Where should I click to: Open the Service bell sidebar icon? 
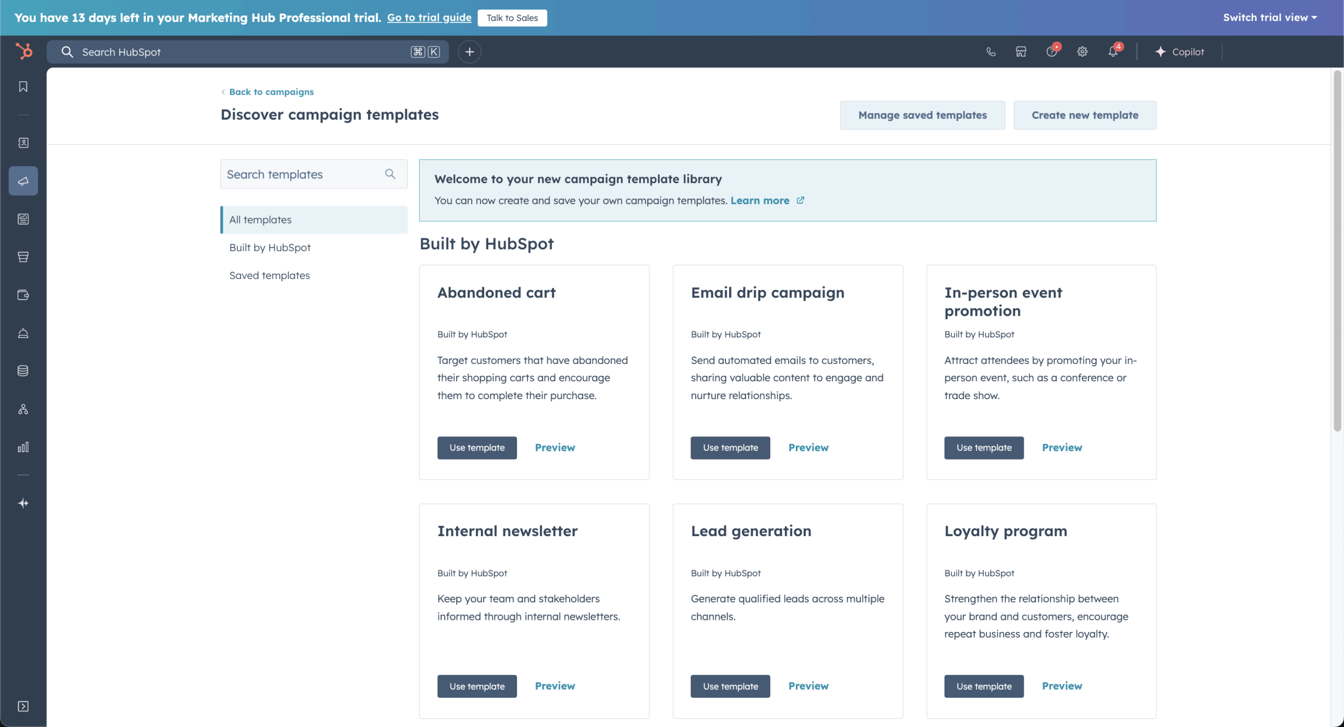(23, 333)
